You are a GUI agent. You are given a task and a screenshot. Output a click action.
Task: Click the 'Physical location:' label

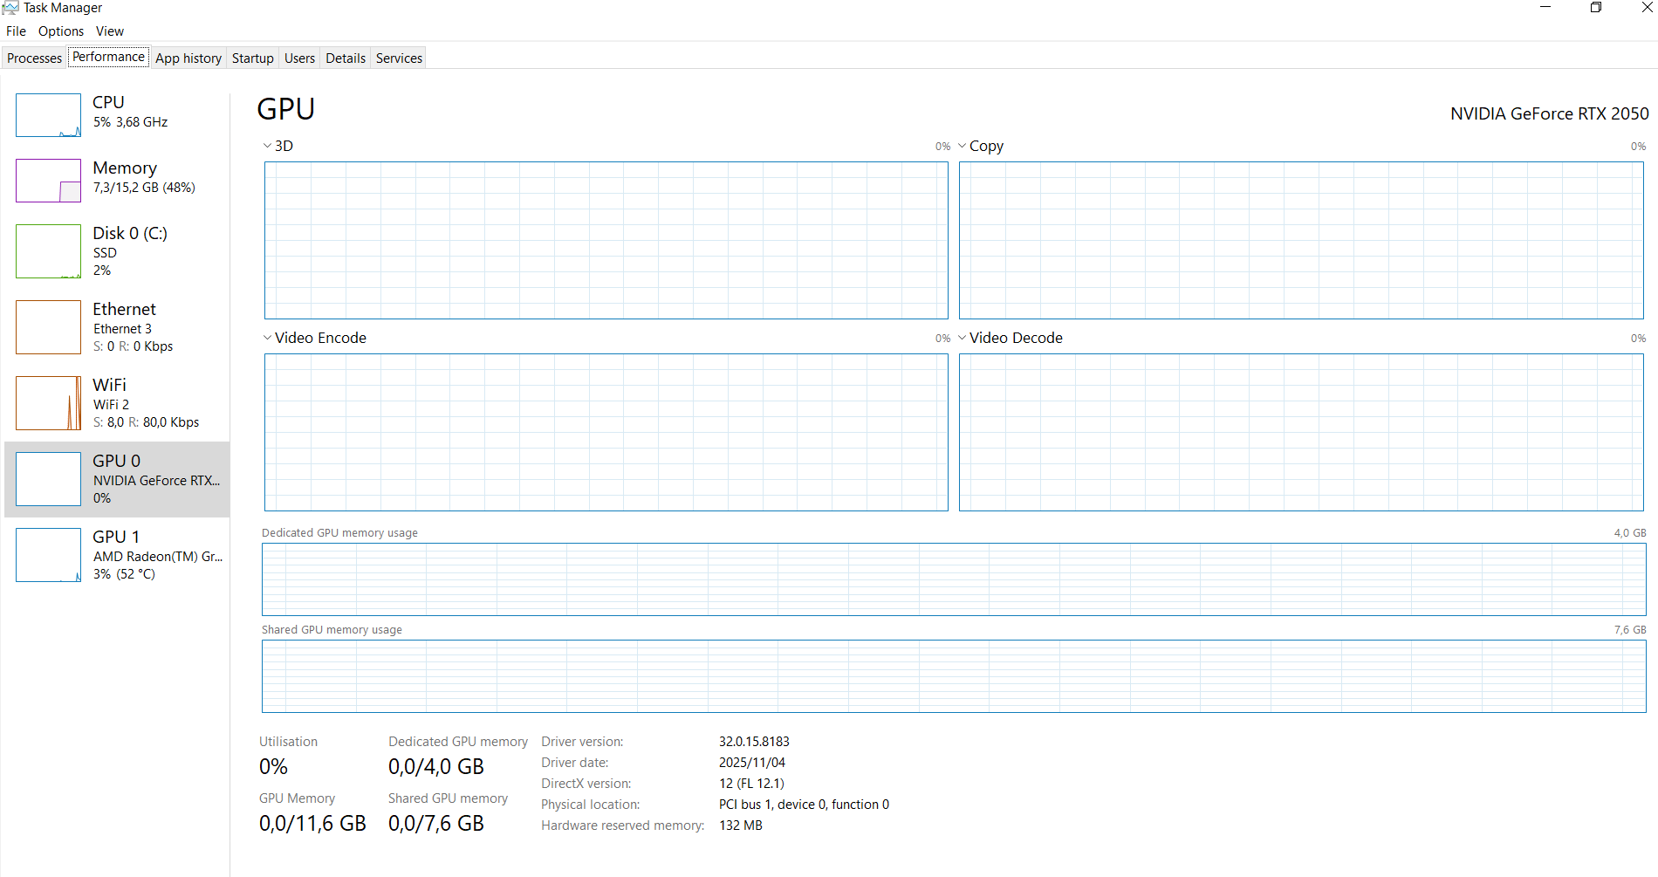pos(591,805)
